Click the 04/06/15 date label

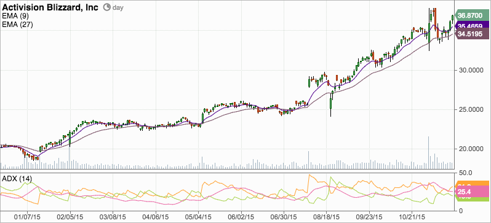(156, 216)
